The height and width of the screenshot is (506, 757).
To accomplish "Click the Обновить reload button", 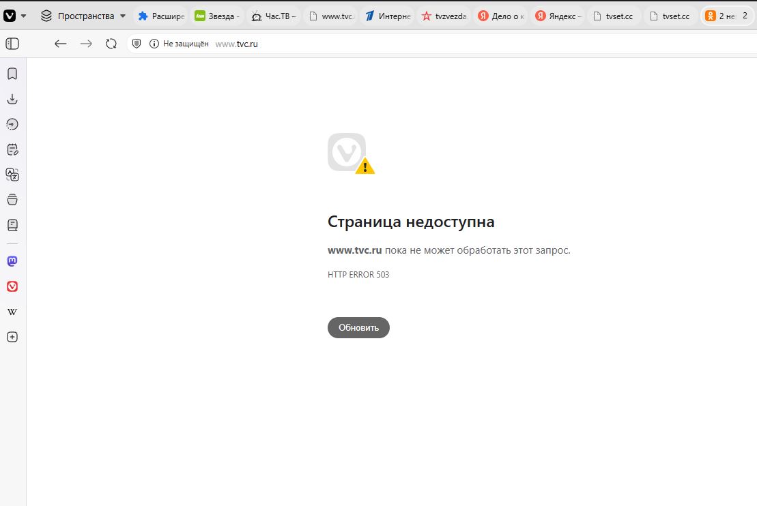I will point(358,327).
